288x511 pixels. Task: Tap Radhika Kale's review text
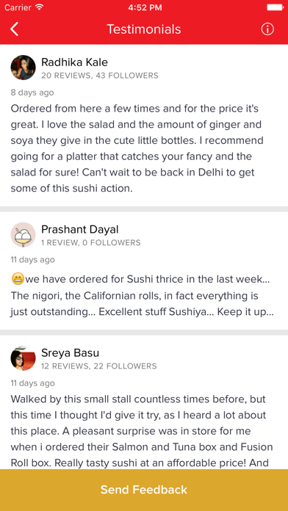coord(137,148)
